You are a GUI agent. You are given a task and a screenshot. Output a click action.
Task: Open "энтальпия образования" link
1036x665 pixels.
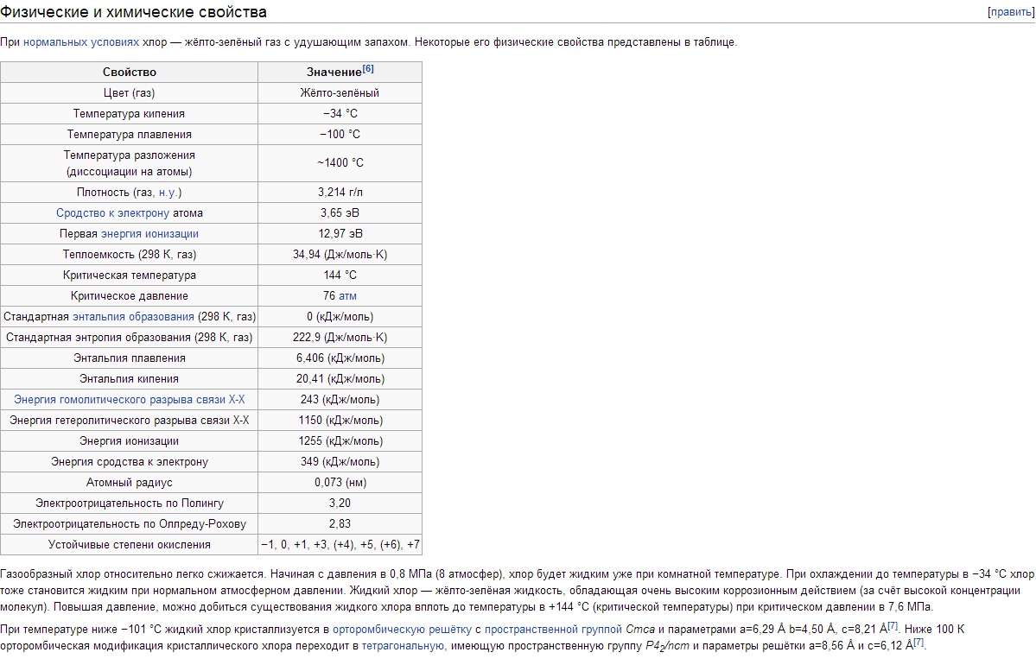pos(133,316)
